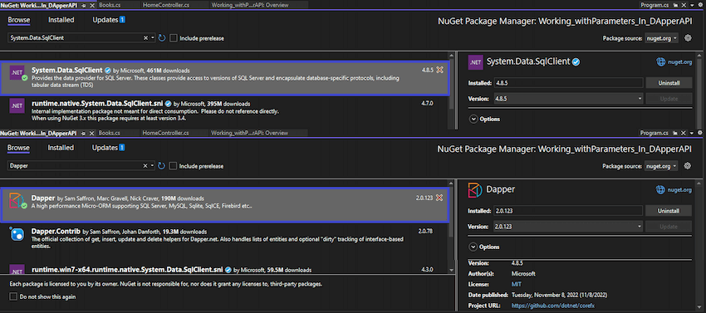706x313 pixels.
Task: Switch to Installed tab in top pane
Action: click(61, 20)
